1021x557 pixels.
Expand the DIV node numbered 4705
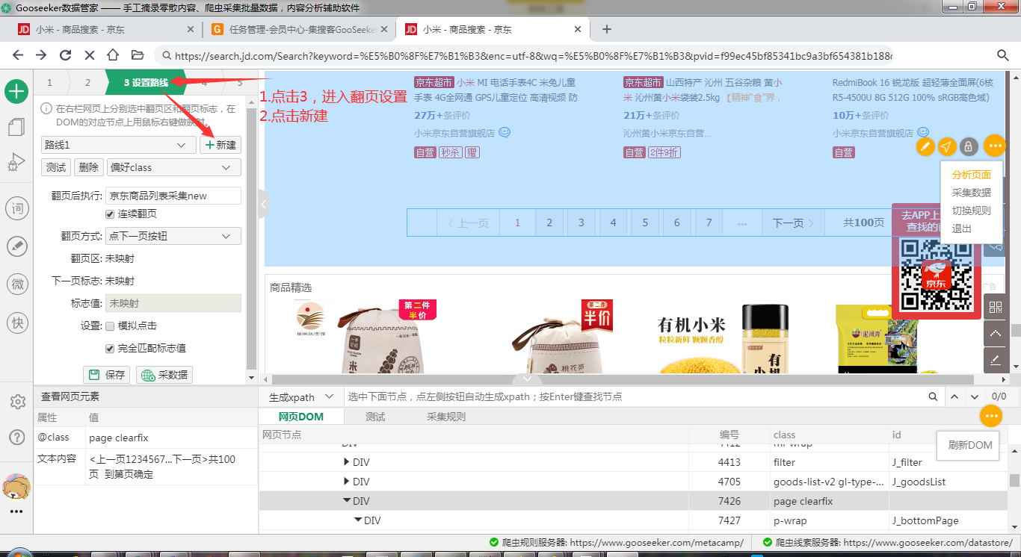pyautogui.click(x=346, y=482)
